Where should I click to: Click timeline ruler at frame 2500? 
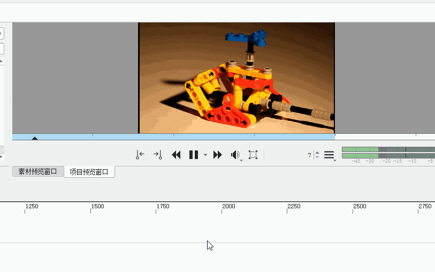tap(360, 206)
